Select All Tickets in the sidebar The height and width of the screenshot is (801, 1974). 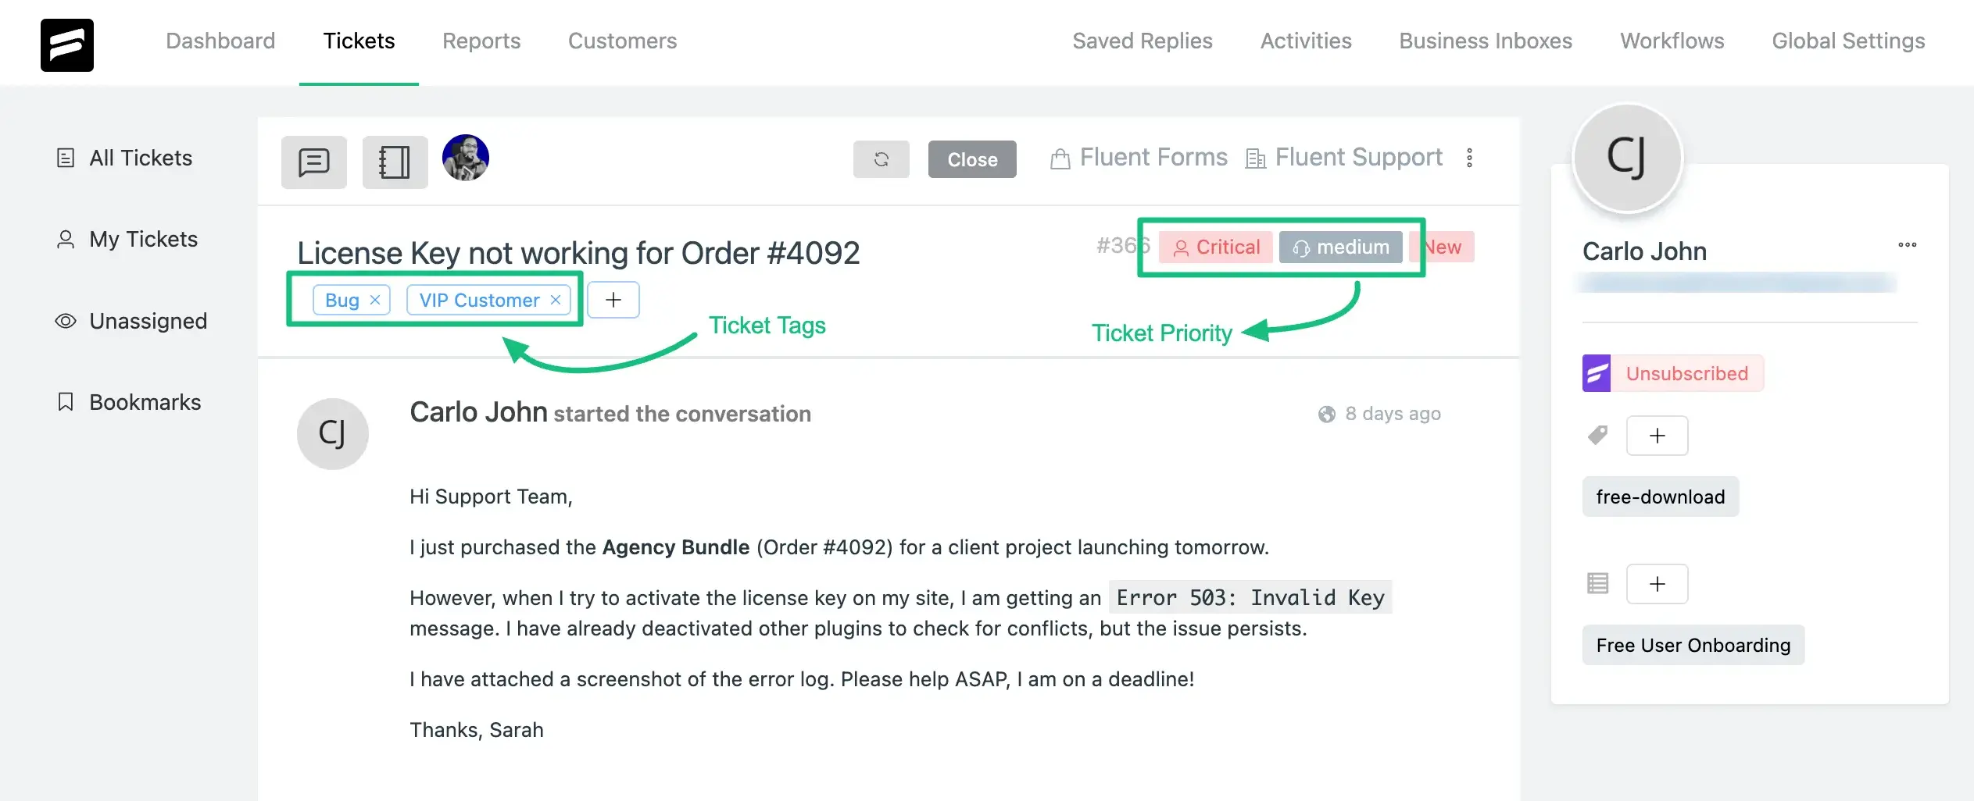141,158
